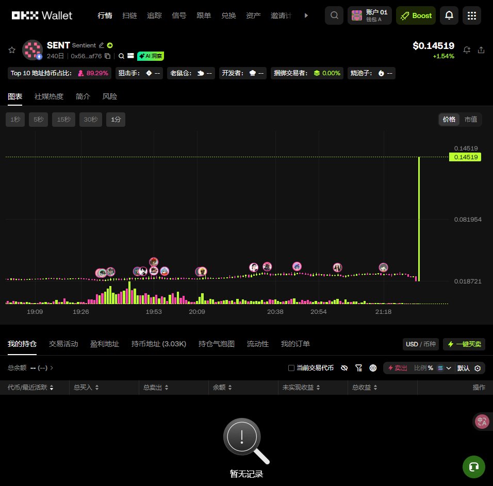
Task: Copy the 0x56...af76 contract address
Action: pyautogui.click(x=108, y=56)
